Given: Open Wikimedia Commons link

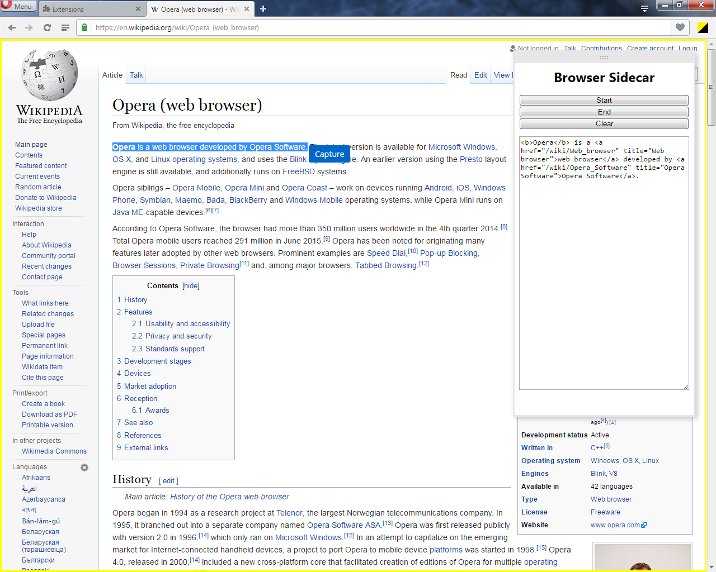Looking at the screenshot, I should tap(54, 451).
